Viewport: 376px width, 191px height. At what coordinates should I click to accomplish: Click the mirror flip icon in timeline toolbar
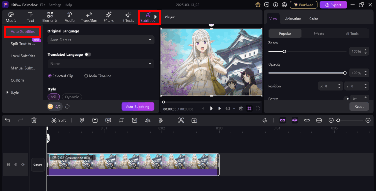pyautogui.click(x=148, y=120)
